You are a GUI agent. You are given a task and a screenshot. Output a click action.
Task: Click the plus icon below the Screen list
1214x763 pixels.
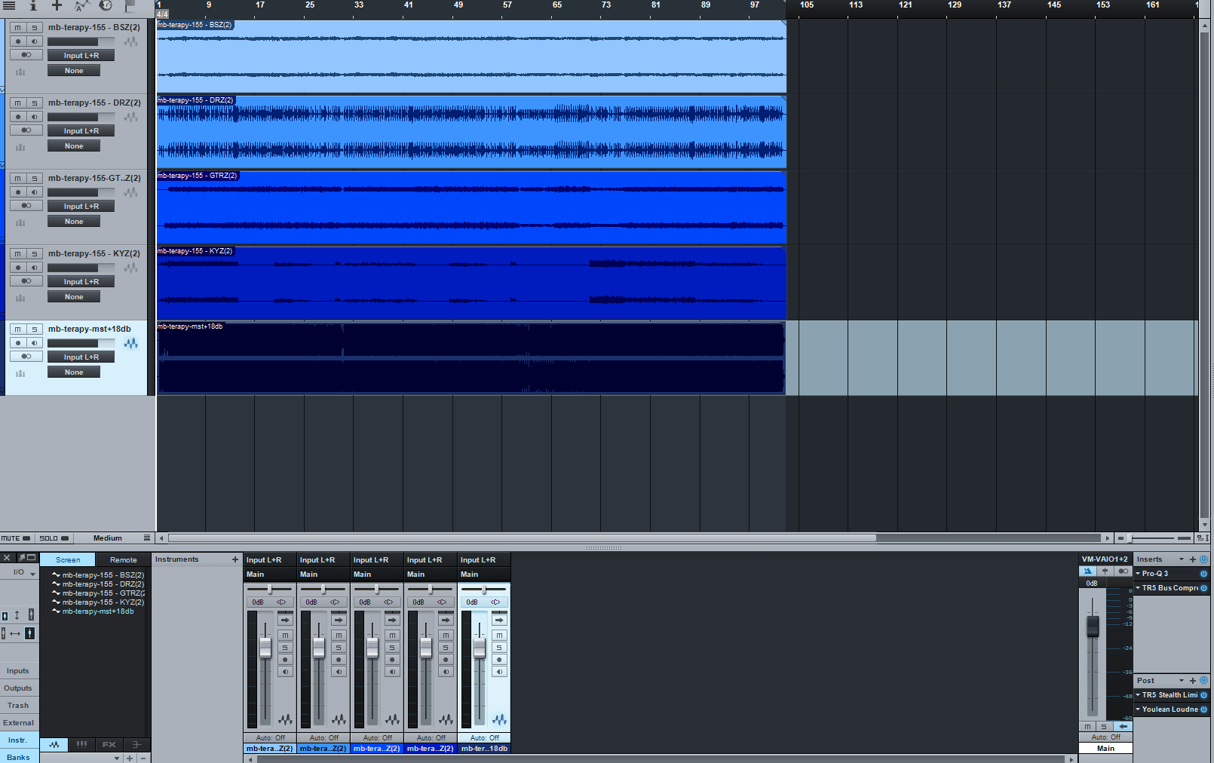(x=130, y=758)
